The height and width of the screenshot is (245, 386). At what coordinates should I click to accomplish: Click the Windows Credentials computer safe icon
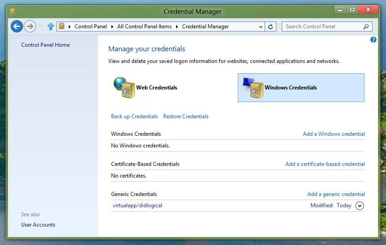253,88
